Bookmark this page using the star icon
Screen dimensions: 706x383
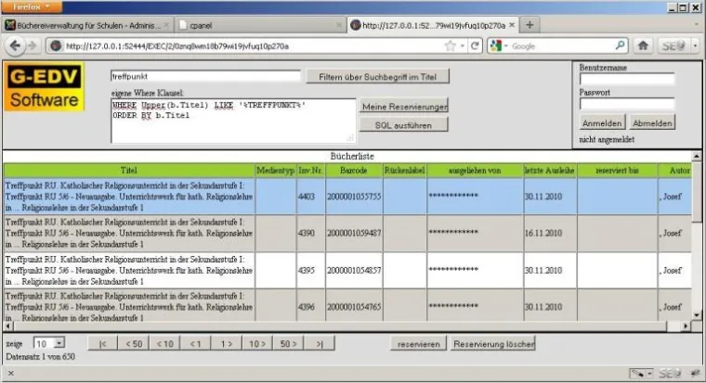tap(451, 45)
